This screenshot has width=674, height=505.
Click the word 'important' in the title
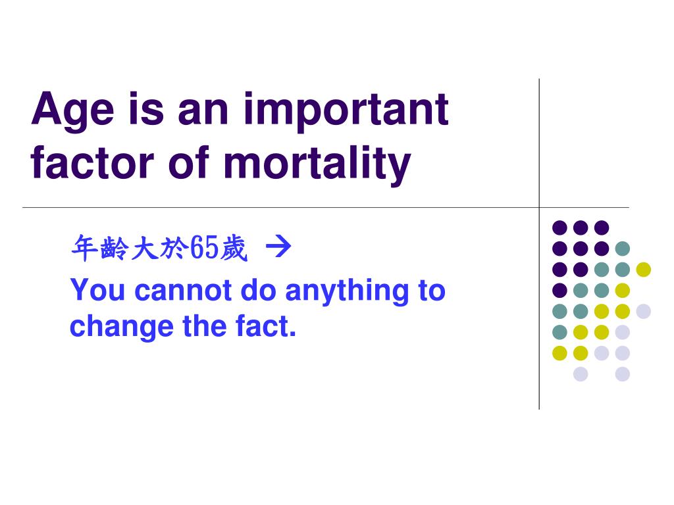pos(346,112)
